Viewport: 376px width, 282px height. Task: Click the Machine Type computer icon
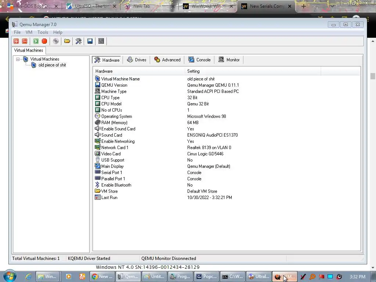(x=97, y=91)
